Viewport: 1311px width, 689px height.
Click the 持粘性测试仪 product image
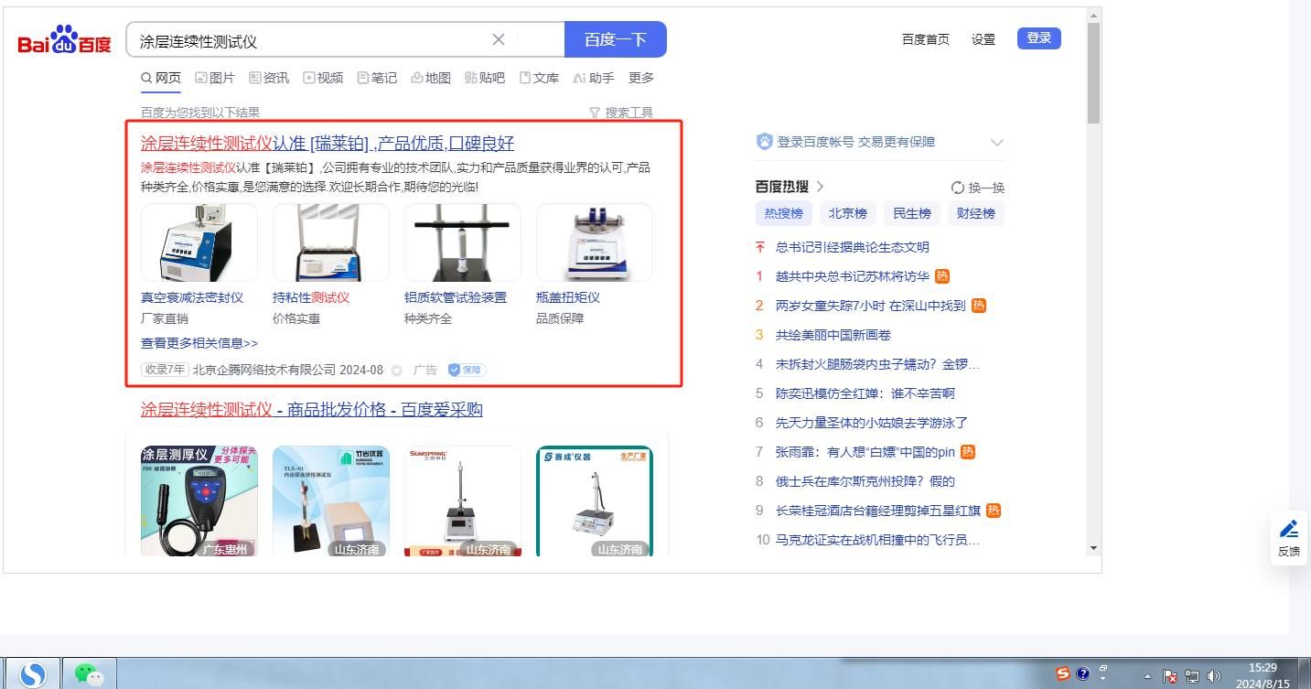click(x=331, y=242)
